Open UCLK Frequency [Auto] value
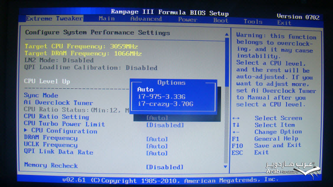 (157, 146)
